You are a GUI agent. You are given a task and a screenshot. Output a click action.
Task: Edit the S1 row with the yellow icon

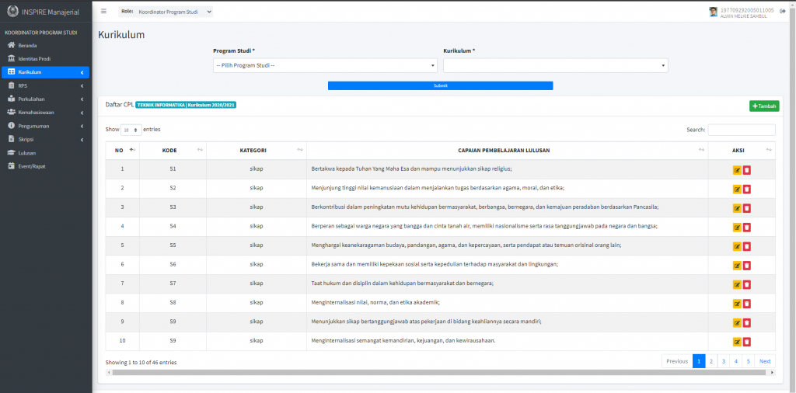pyautogui.click(x=737, y=170)
